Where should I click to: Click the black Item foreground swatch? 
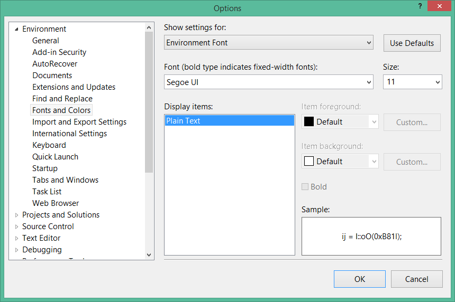pos(309,121)
